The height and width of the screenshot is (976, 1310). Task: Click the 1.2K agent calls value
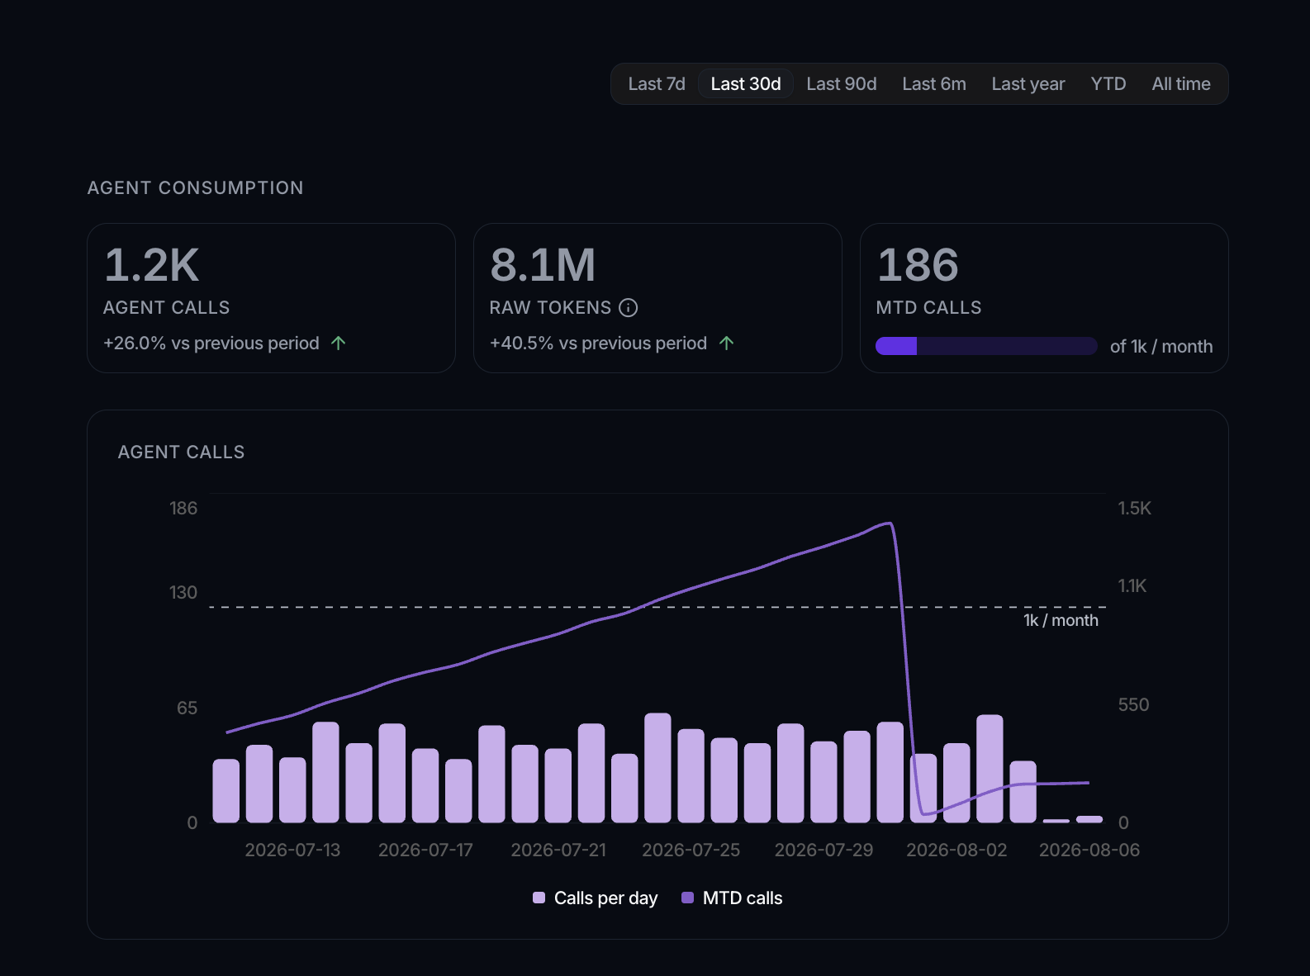(x=152, y=265)
